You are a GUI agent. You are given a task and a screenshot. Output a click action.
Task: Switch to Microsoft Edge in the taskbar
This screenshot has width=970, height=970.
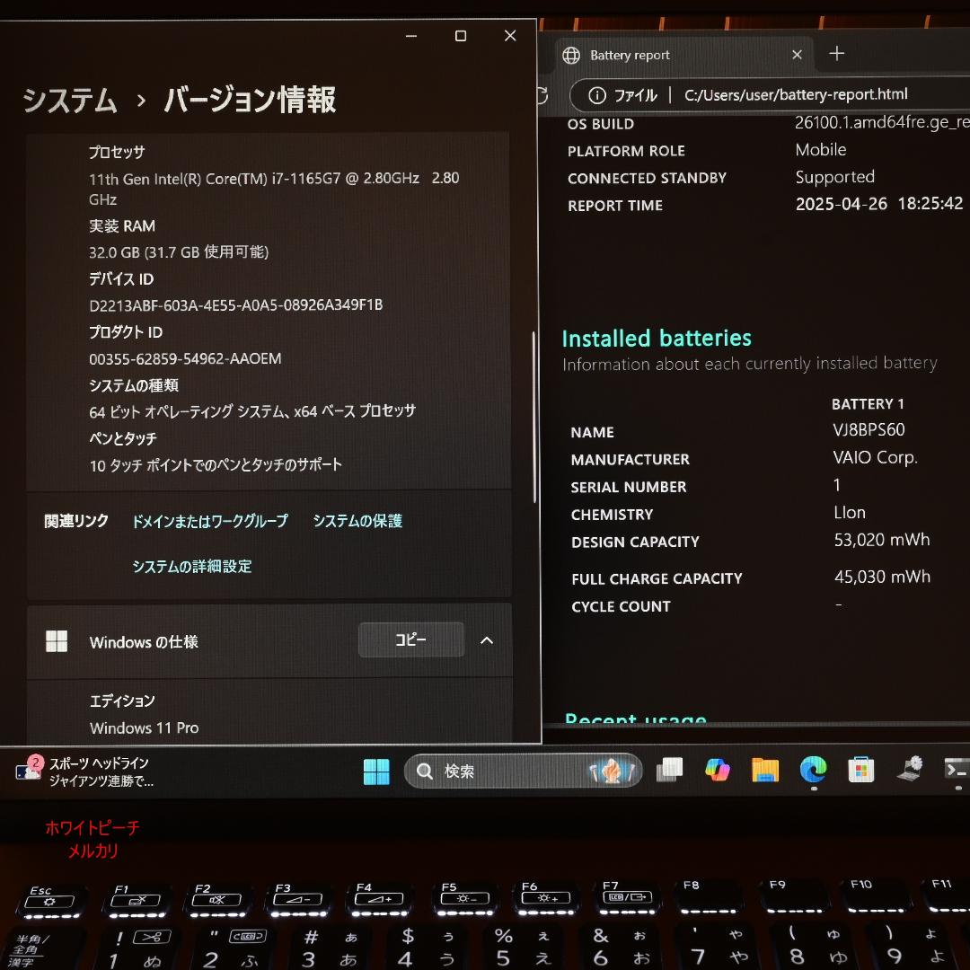813,769
